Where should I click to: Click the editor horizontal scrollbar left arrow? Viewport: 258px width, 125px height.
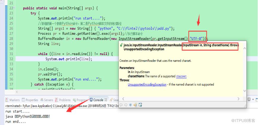click(x=17, y=92)
